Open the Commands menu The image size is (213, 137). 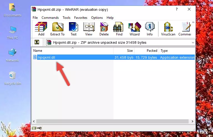50,18
